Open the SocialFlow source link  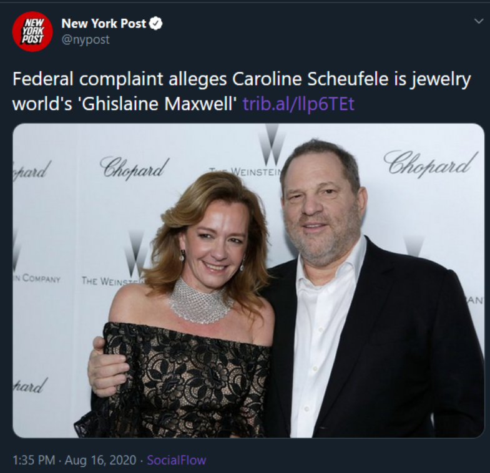pos(176,461)
